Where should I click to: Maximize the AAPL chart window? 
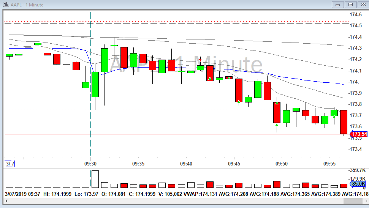pyautogui.click(x=350, y=5)
